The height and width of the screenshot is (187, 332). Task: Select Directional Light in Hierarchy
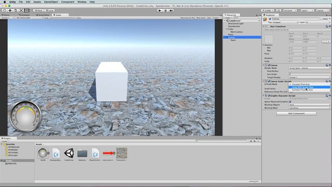point(236,23)
